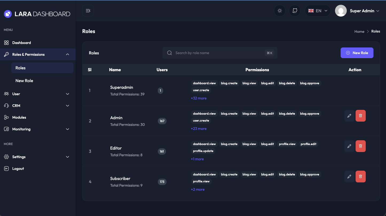This screenshot has width=386, height=216.
Task: Click the sidebar collapse hamburger icon
Action: [x=88, y=11]
